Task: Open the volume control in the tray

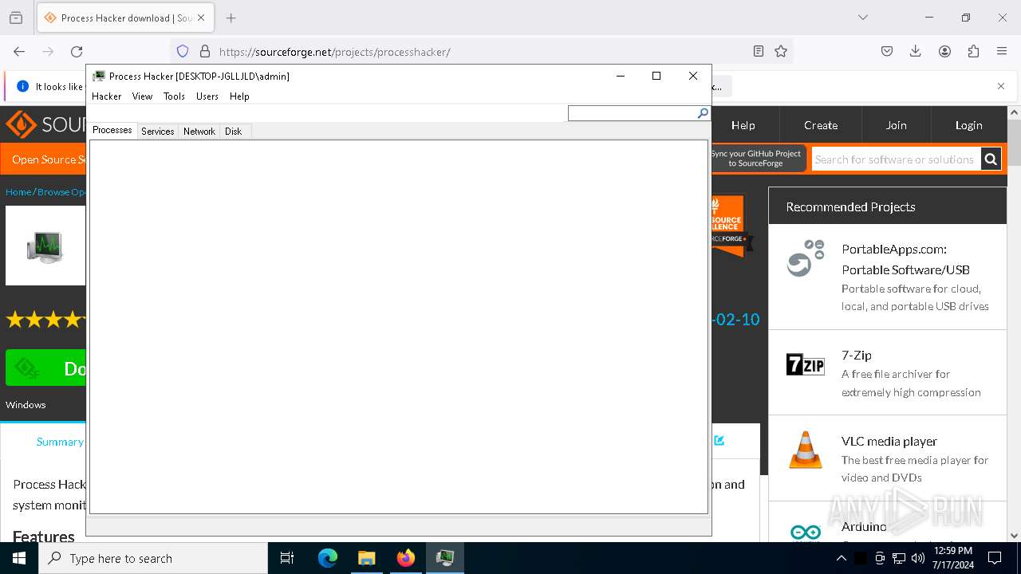Action: [918, 558]
